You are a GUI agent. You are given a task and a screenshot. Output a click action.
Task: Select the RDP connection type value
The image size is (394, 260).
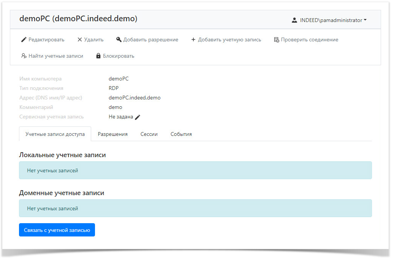114,88
